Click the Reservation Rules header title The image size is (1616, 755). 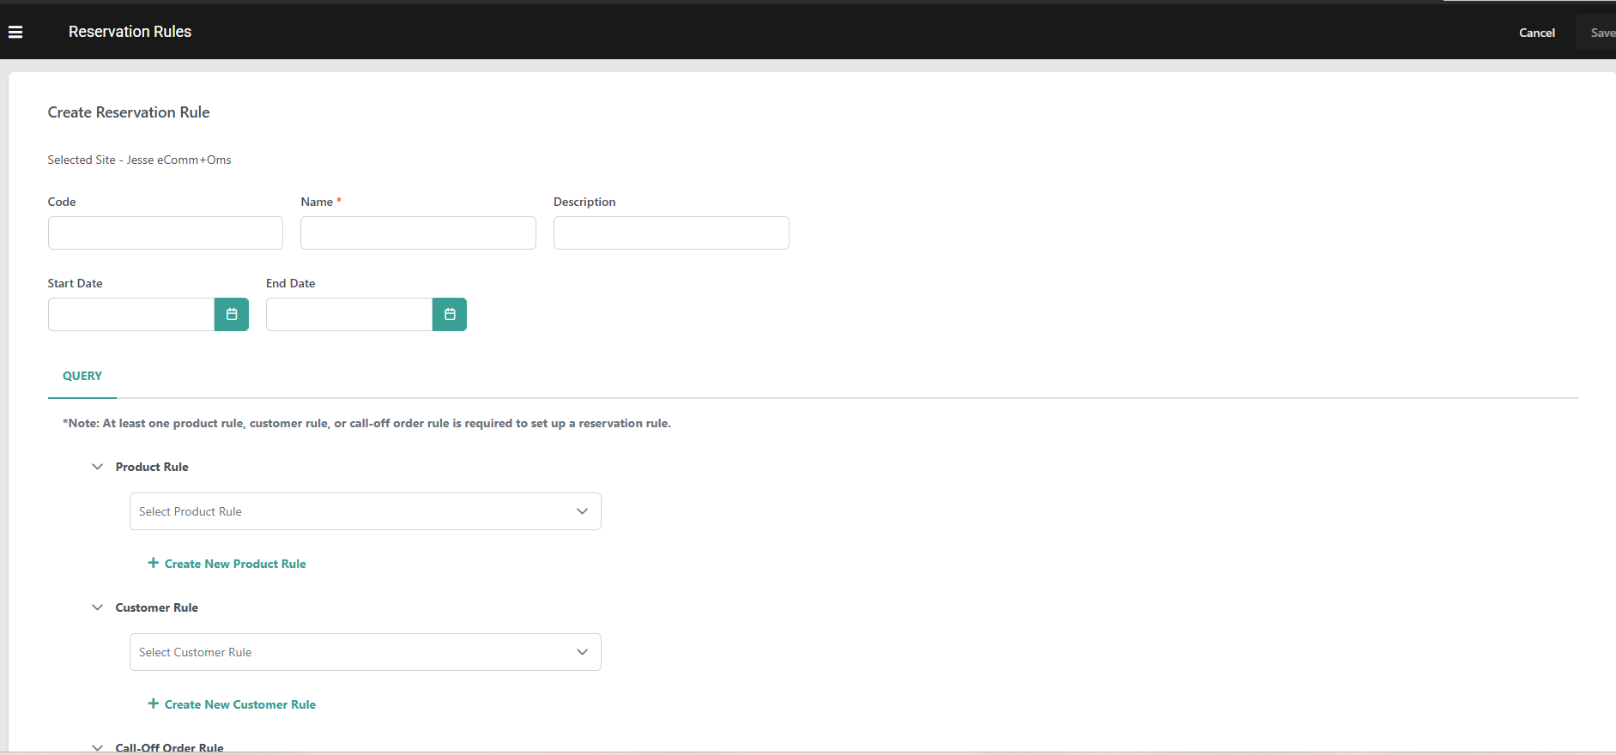[130, 32]
